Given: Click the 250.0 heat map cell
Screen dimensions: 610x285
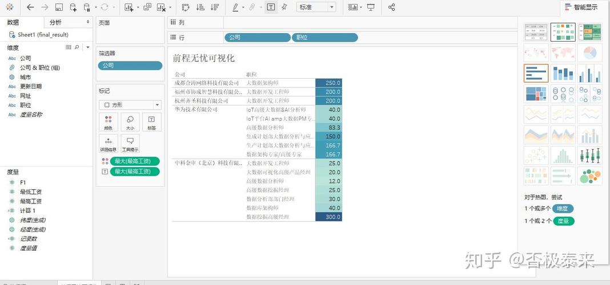Looking at the screenshot, I should (329, 83).
